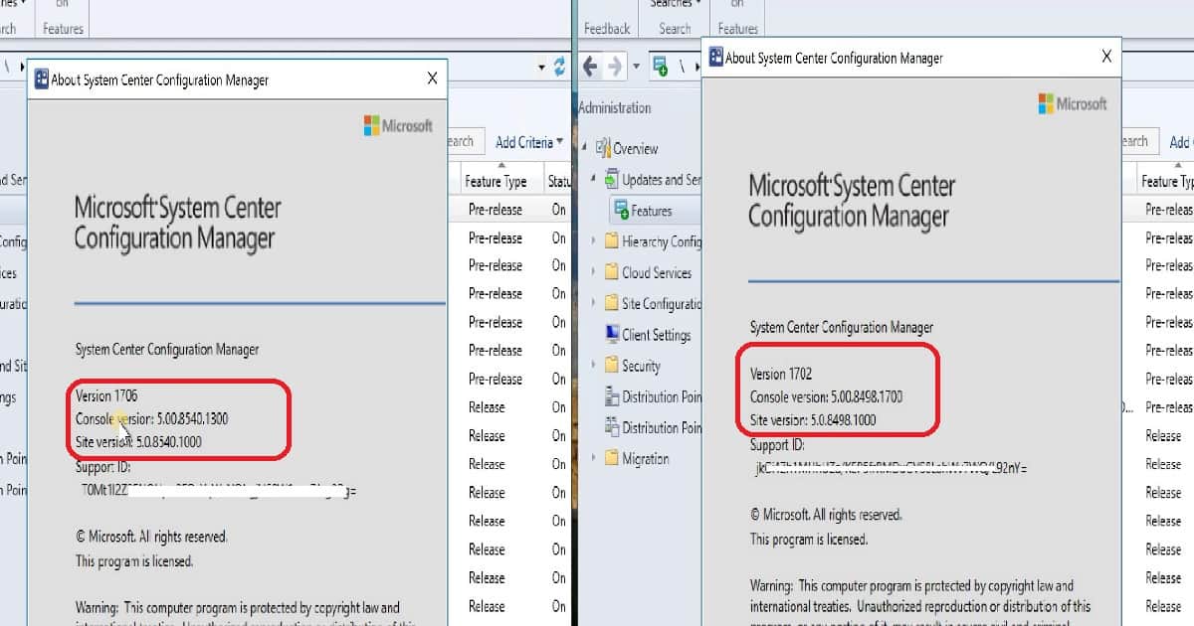Viewport: 1194px width, 626px height.
Task: Open the address bar dropdown arrow beside refresh icon
Action: tap(542, 67)
